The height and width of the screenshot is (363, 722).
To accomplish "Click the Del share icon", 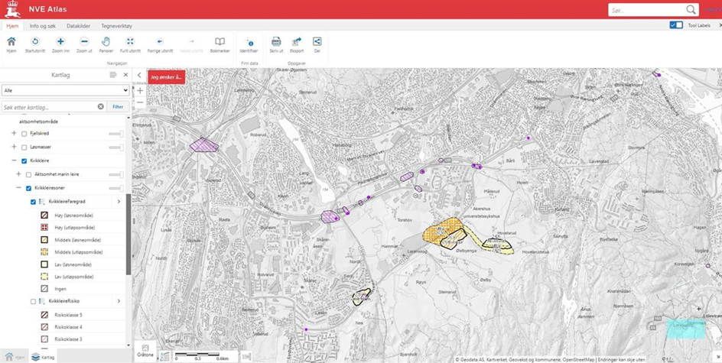I will click(317, 42).
